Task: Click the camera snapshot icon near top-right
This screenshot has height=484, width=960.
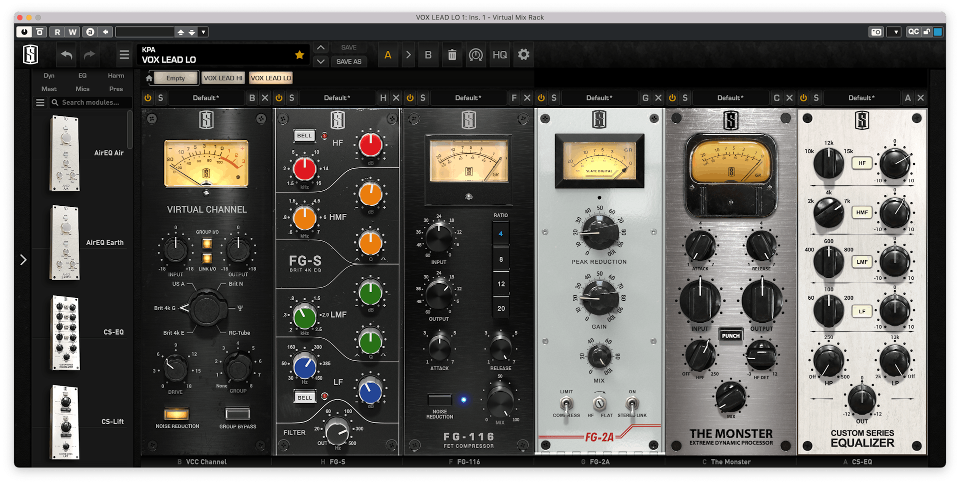Action: (876, 31)
